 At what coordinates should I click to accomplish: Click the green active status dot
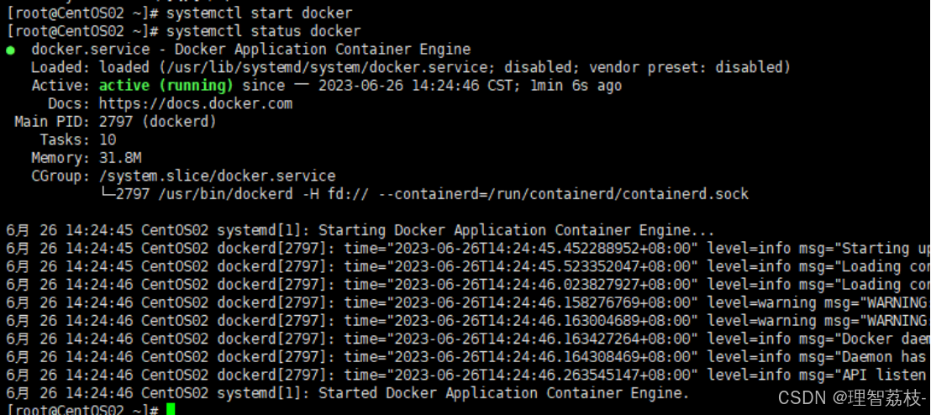pos(10,50)
